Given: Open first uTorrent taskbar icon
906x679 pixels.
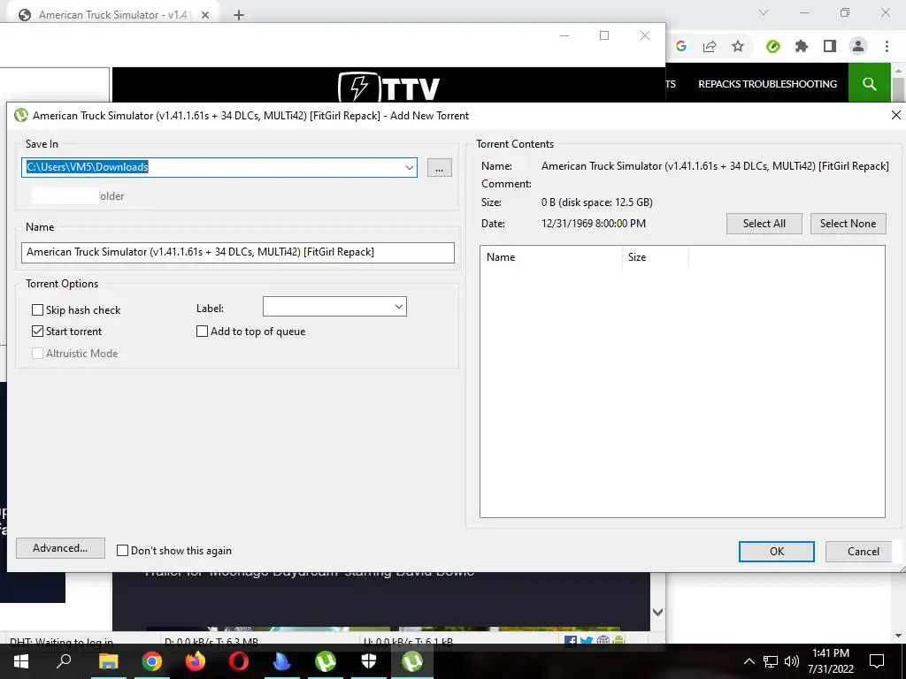Looking at the screenshot, I should [x=326, y=661].
